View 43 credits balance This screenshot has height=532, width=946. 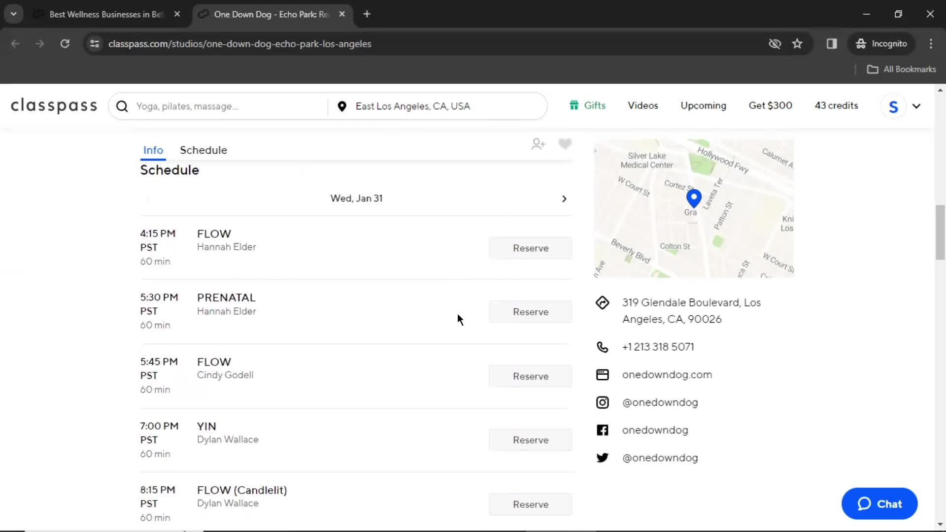coord(837,105)
